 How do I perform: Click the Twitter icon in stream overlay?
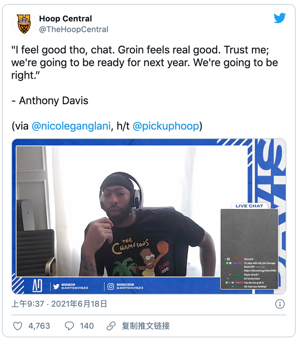[x=57, y=286]
